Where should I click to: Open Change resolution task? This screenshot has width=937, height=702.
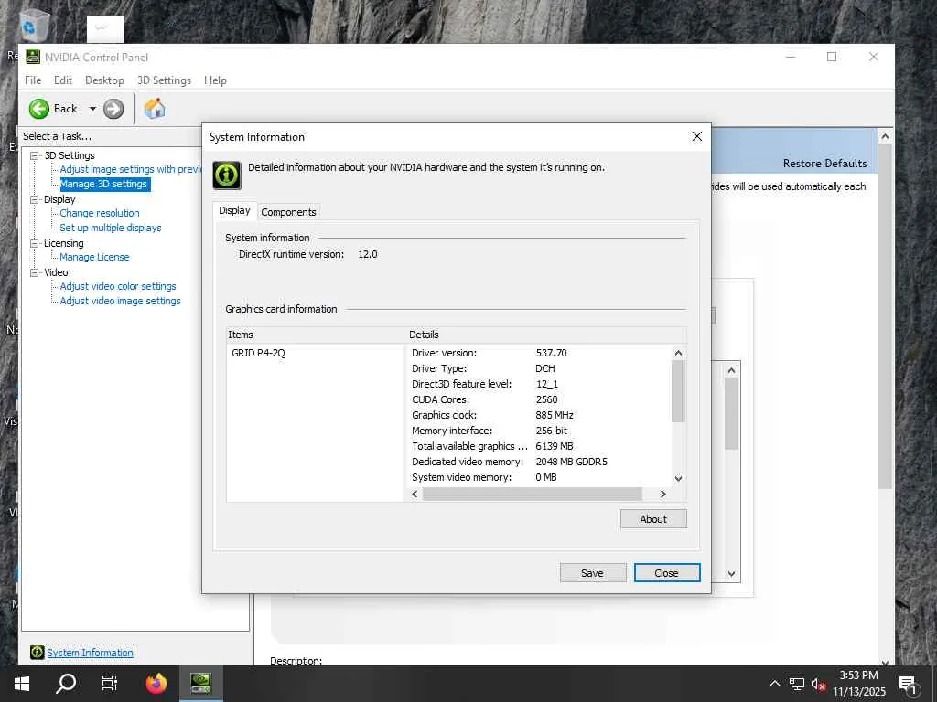100,213
